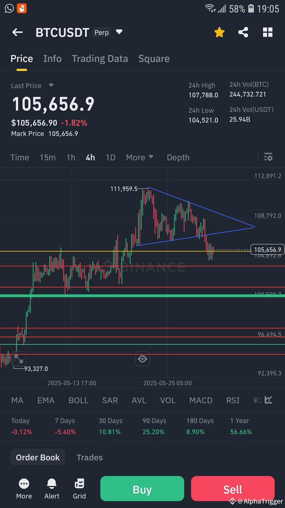
Task: Tap the 24h Low value 104,521.0
Action: (x=203, y=120)
